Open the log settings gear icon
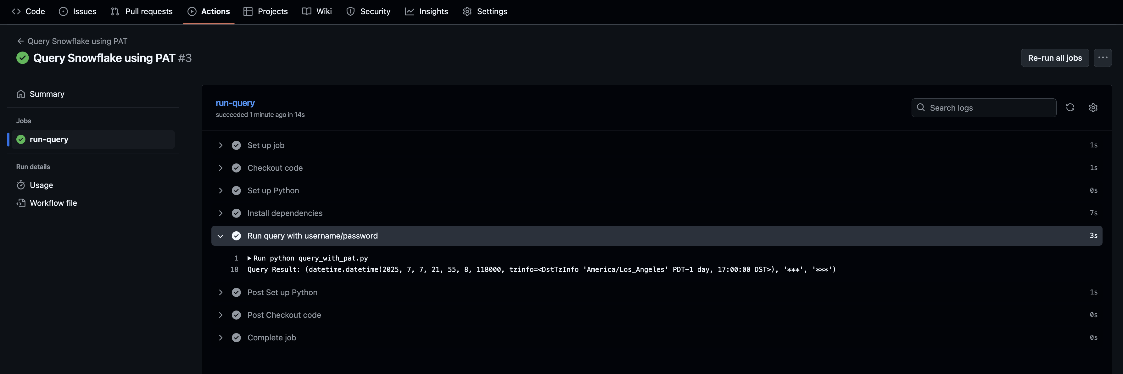 tap(1093, 107)
